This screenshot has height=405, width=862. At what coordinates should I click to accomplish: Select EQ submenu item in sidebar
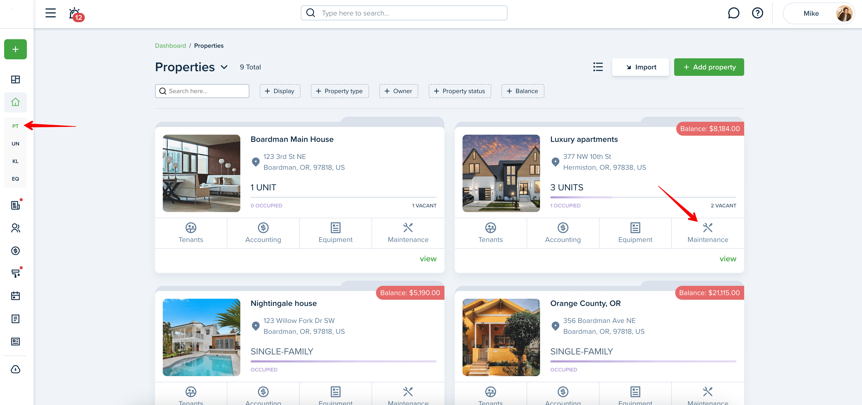pyautogui.click(x=16, y=179)
